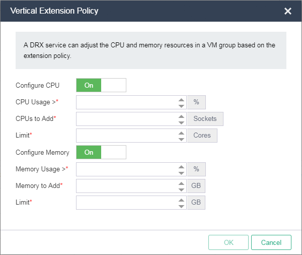Decrease CPU Usage value with down arrow
The height and width of the screenshot is (255, 302).
pyautogui.click(x=182, y=105)
